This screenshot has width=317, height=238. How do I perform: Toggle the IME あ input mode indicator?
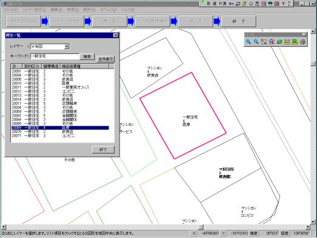click(208, 4)
